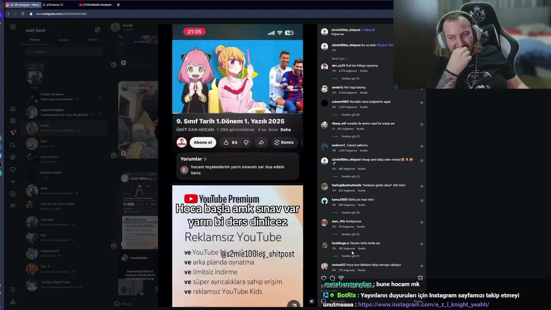The width and height of the screenshot is (551, 310).
Task: Click the Arama search field in messages
Action: [x=64, y=52]
